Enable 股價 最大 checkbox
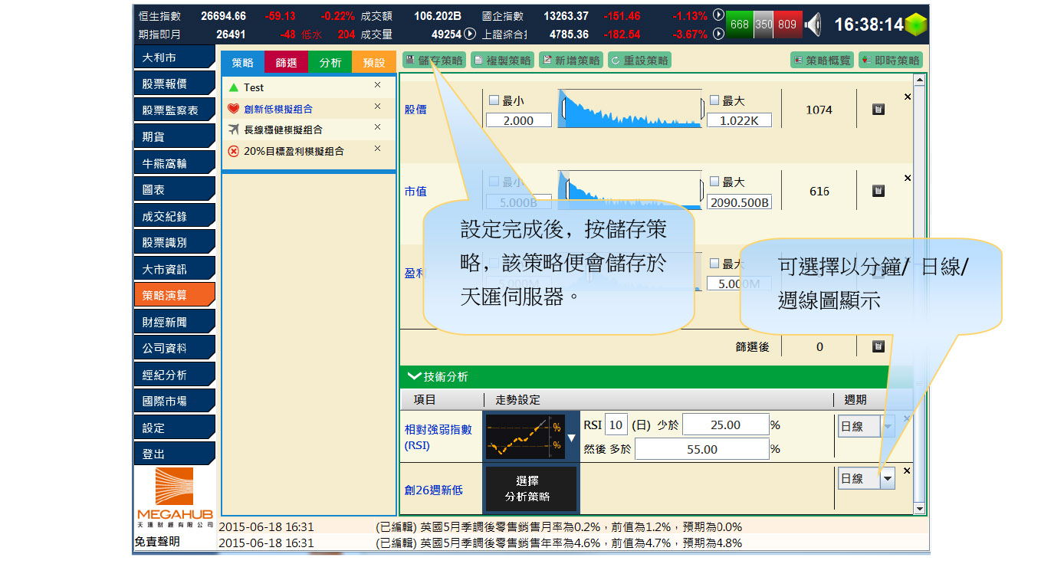The image size is (1041, 564). [714, 100]
